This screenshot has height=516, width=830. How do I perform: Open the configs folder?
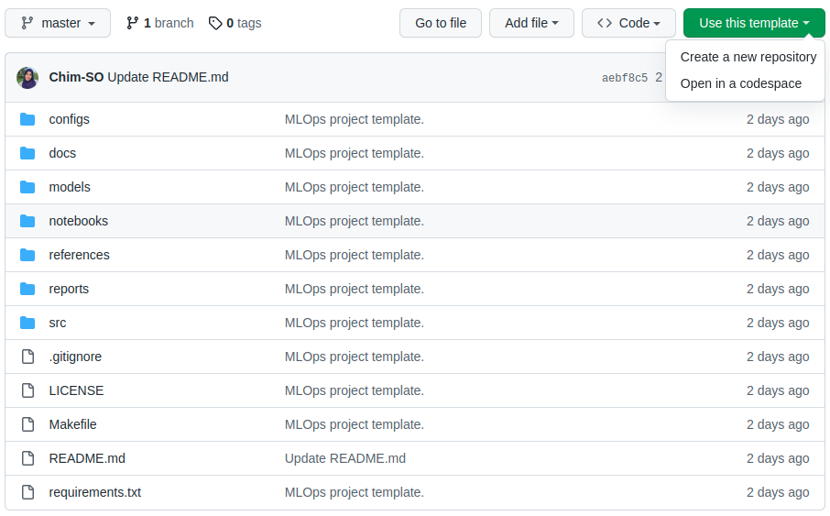70,119
